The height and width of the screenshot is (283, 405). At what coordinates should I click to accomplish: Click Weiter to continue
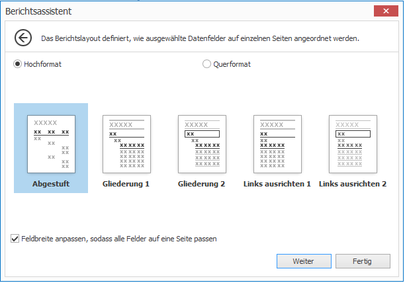[304, 261]
